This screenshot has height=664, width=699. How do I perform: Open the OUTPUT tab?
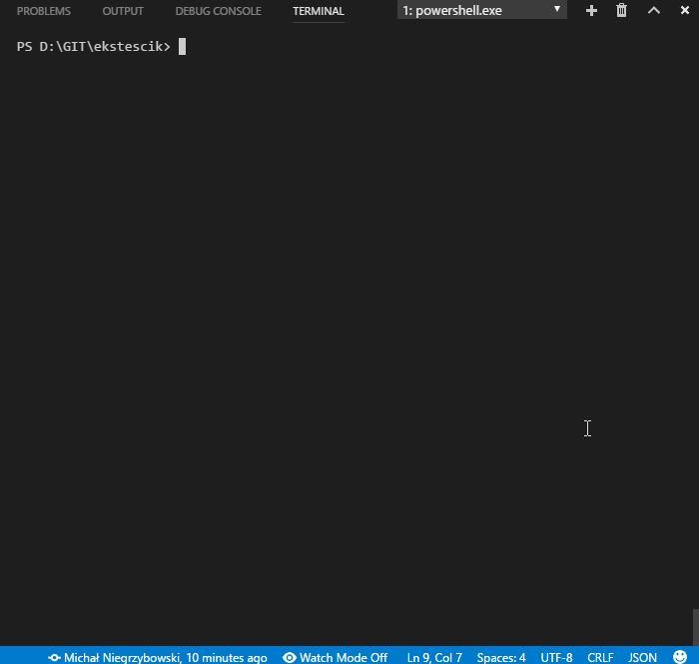[x=123, y=11]
